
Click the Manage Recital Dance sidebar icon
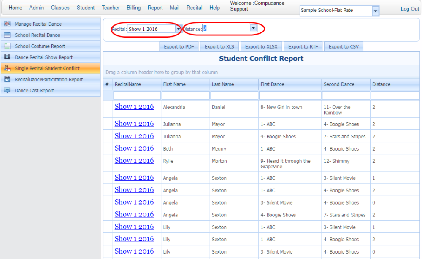pos(7,24)
